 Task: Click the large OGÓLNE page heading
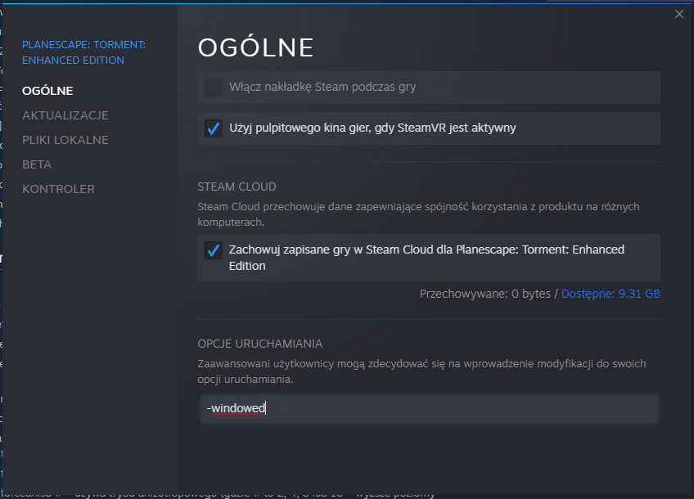click(255, 47)
